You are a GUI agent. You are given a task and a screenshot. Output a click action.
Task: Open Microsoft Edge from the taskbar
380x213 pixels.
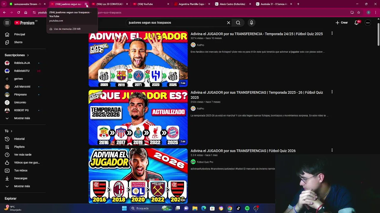click(x=204, y=208)
